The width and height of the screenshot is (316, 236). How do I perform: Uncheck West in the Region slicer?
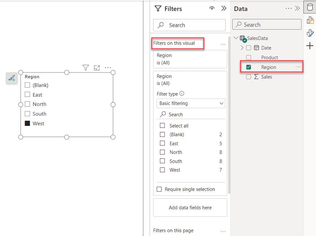tap(27, 123)
